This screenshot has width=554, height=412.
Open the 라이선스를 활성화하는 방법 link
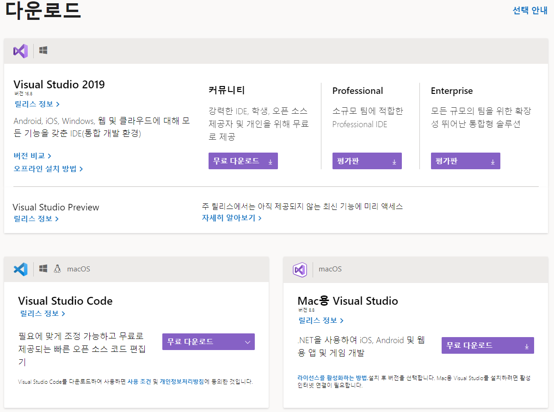pyautogui.click(x=332, y=378)
